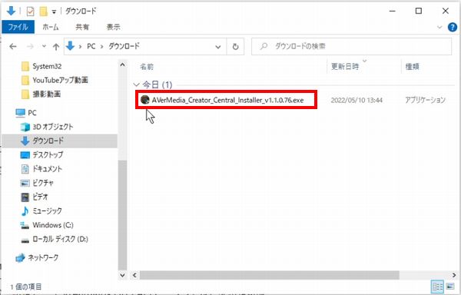This screenshot has height=295, width=461.
Task: Switch to large icons view in status bar
Action: tap(449, 287)
